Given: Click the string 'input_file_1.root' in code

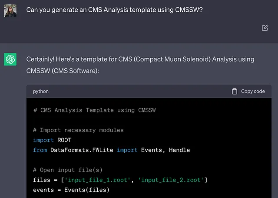Looking at the screenshot, I should coord(97,180).
